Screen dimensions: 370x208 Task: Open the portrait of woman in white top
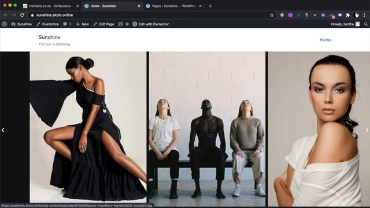319,129
